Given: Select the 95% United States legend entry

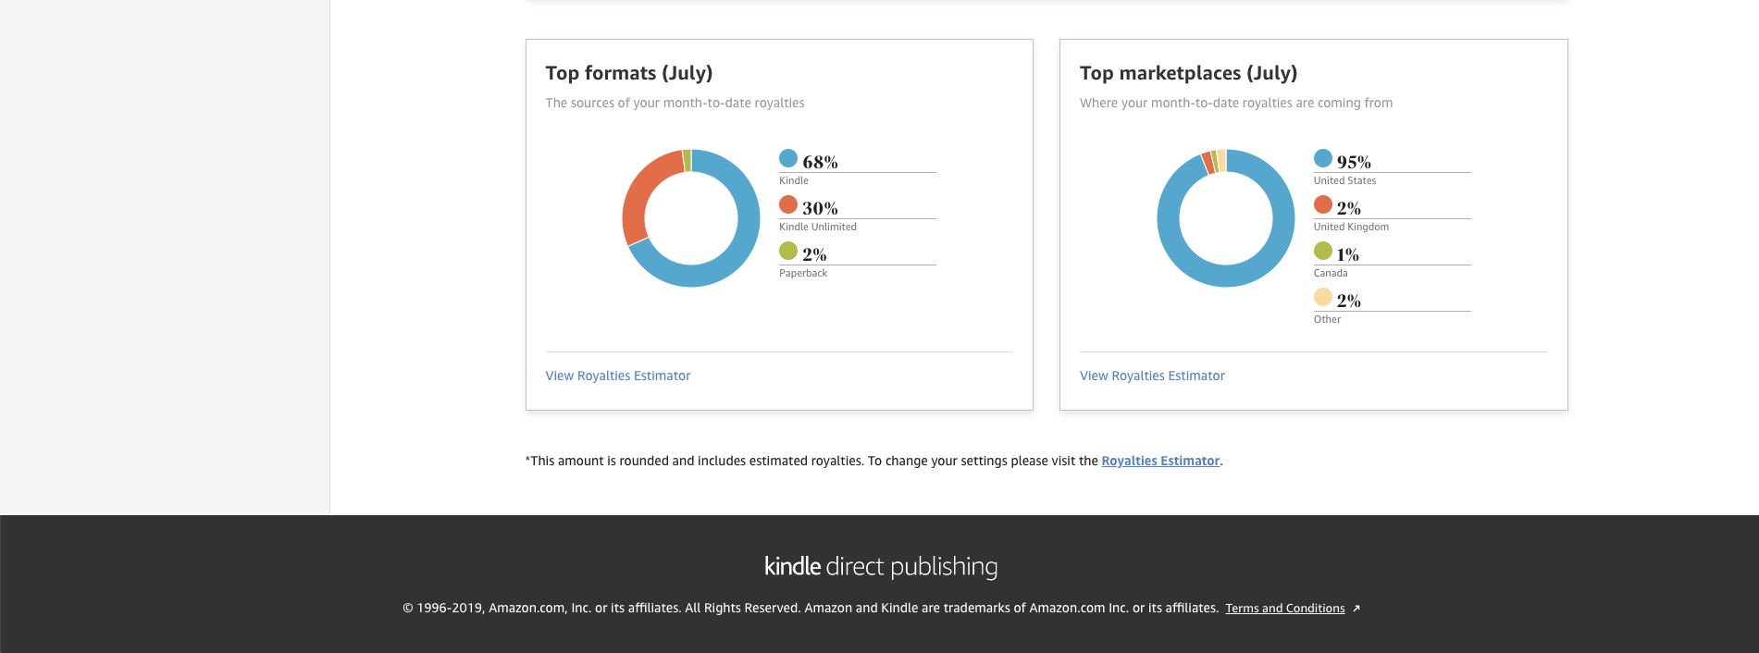Looking at the screenshot, I should pyautogui.click(x=1393, y=167).
